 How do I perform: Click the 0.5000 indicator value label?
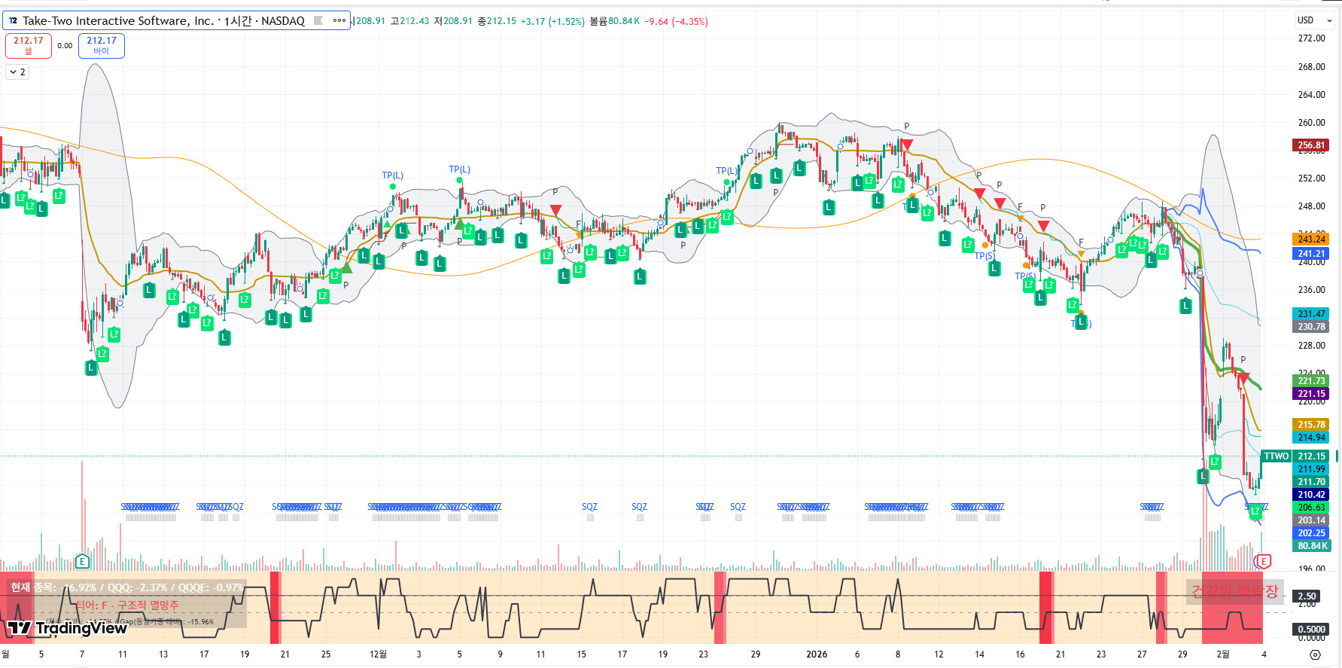point(1311,630)
